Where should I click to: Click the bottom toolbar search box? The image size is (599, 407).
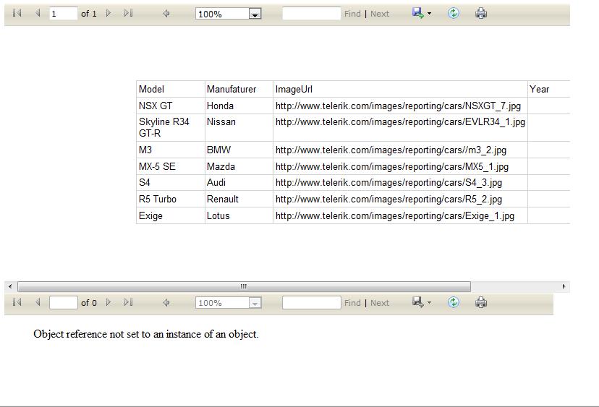(311, 303)
